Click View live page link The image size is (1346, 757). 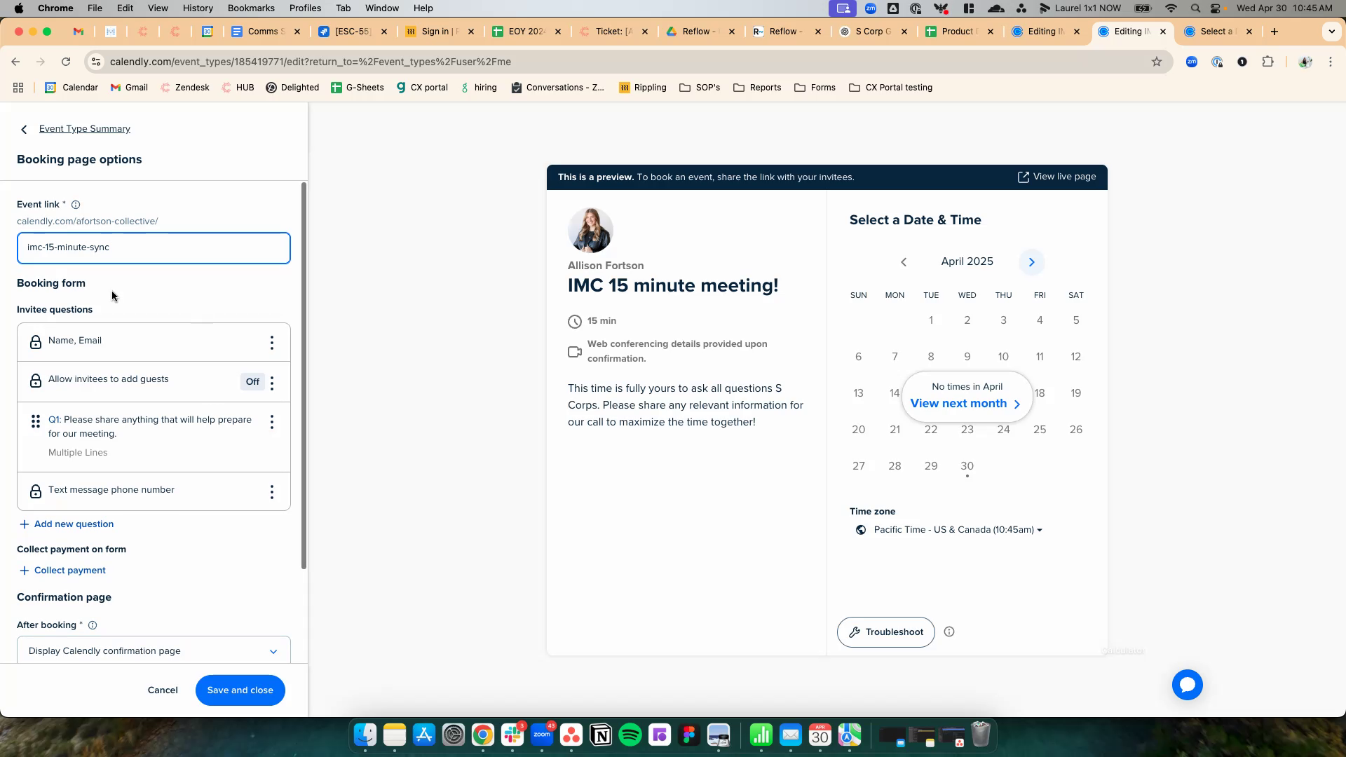(x=1056, y=177)
